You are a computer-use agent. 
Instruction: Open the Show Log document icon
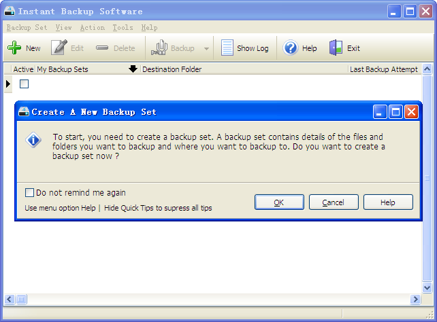(227, 48)
